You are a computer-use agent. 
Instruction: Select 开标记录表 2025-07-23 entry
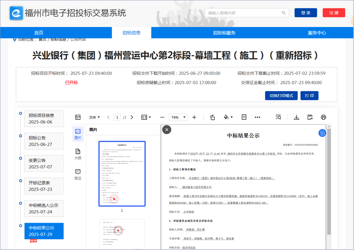coord(44,186)
